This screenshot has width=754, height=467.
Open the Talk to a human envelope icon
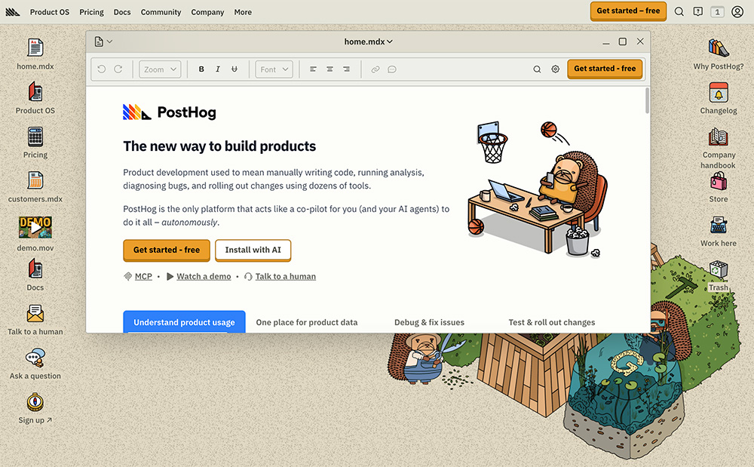click(x=35, y=314)
